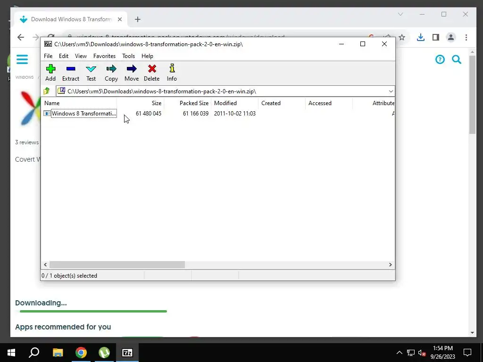Open the File menu in 7-Zip
Screen dimensions: 483x362
click(48, 56)
